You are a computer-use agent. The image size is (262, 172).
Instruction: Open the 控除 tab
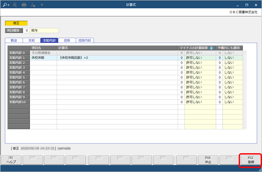[x=67, y=40]
